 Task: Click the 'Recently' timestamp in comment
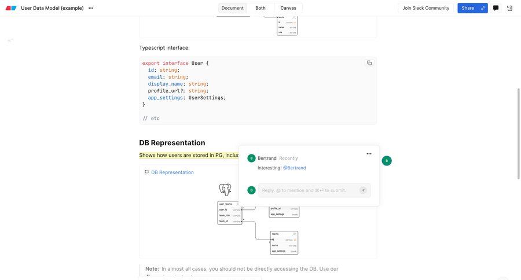tap(288, 158)
